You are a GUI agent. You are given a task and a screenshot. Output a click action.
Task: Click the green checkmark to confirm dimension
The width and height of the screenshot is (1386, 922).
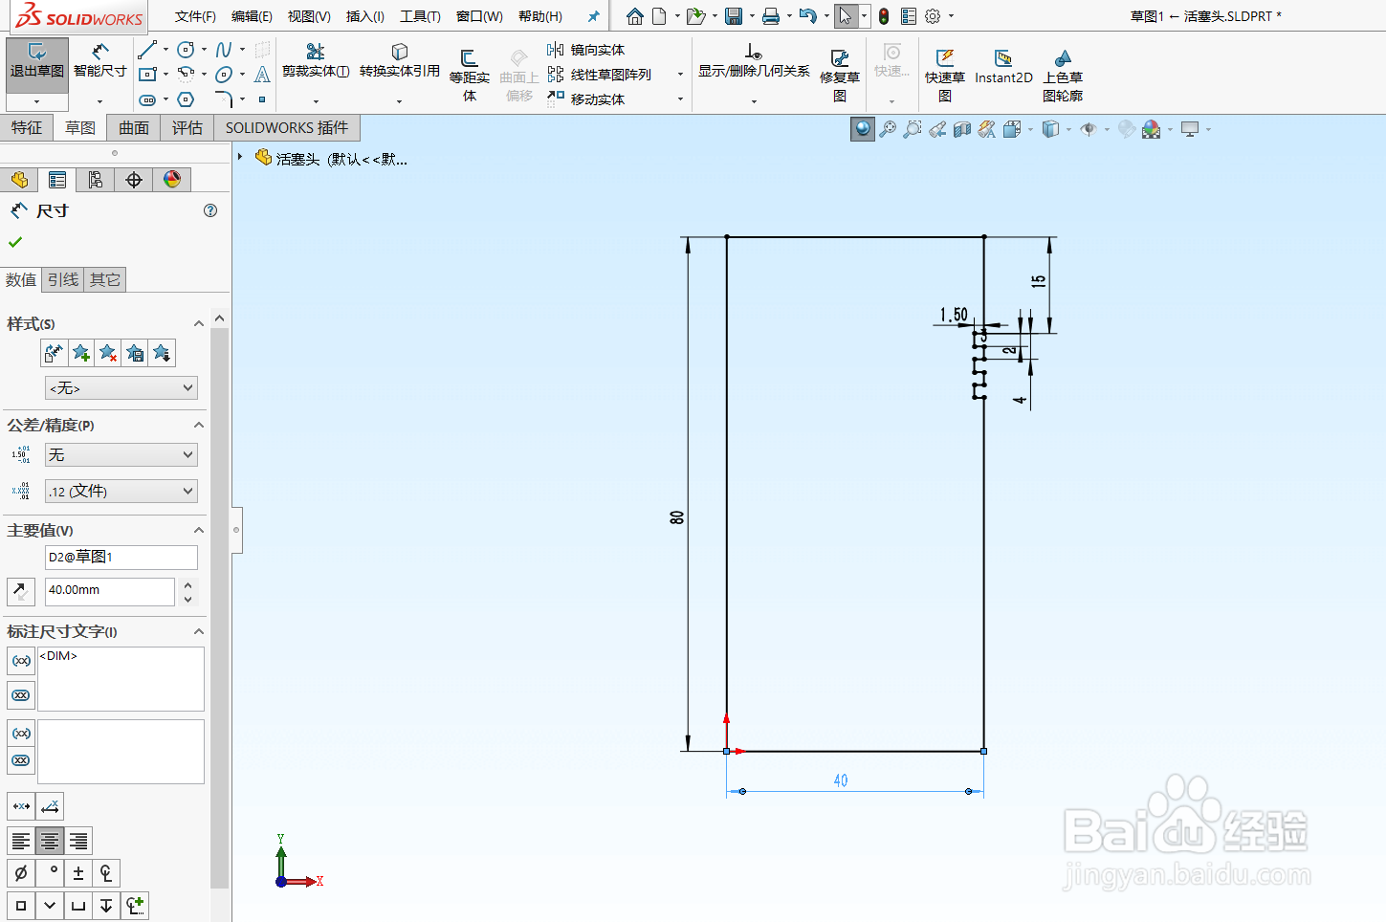pos(15,242)
